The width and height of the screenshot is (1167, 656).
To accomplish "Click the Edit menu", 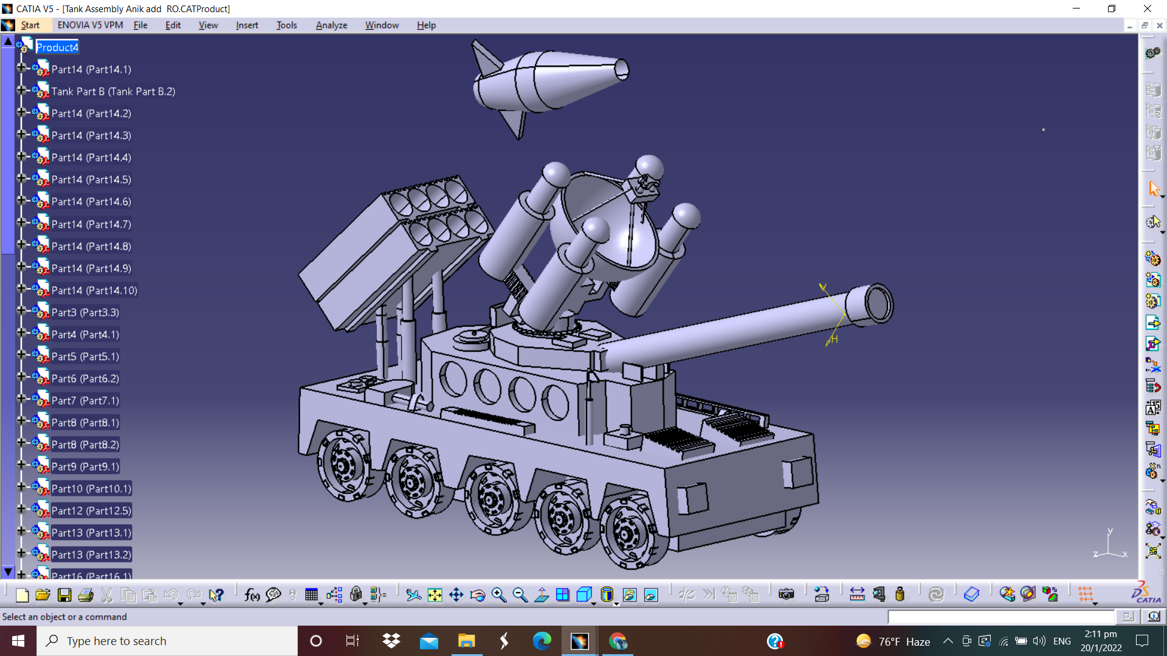I will (x=173, y=25).
